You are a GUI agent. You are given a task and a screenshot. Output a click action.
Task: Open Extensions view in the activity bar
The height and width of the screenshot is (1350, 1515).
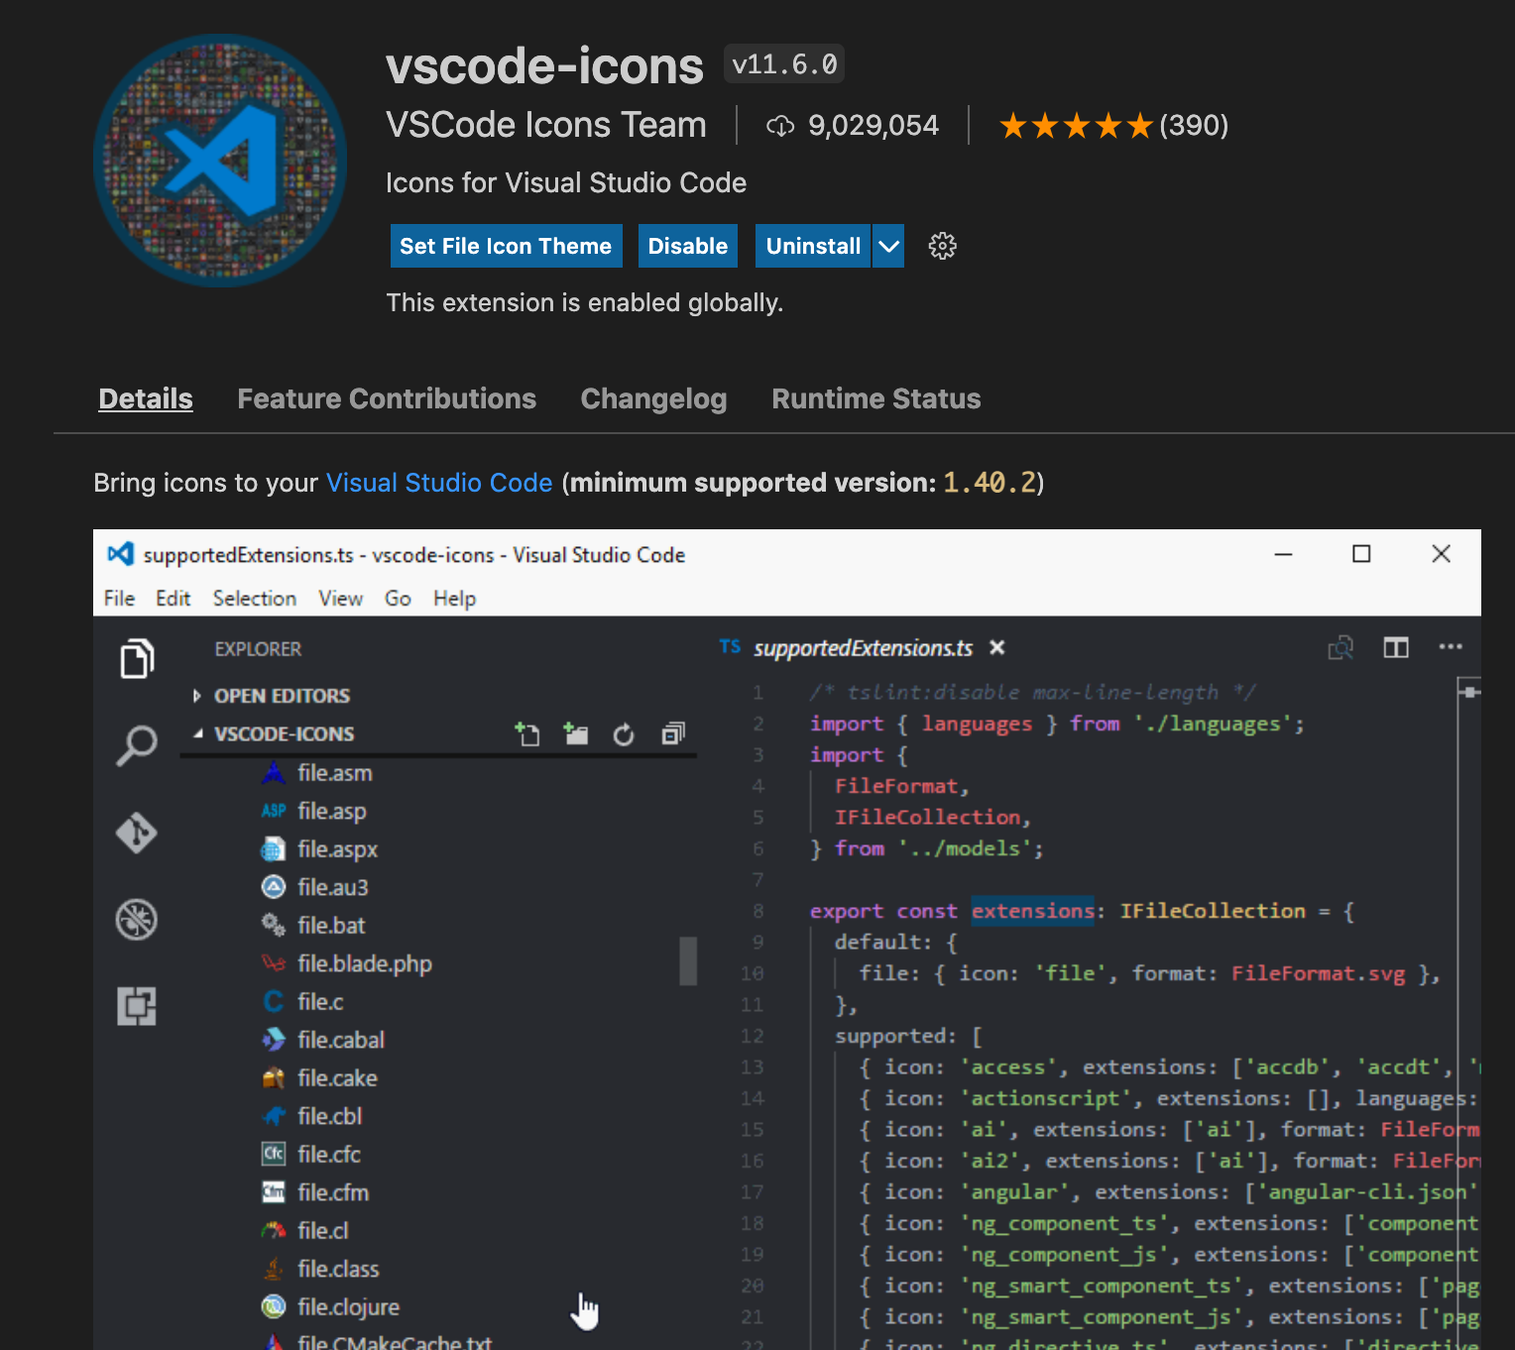pyautogui.click(x=137, y=1006)
